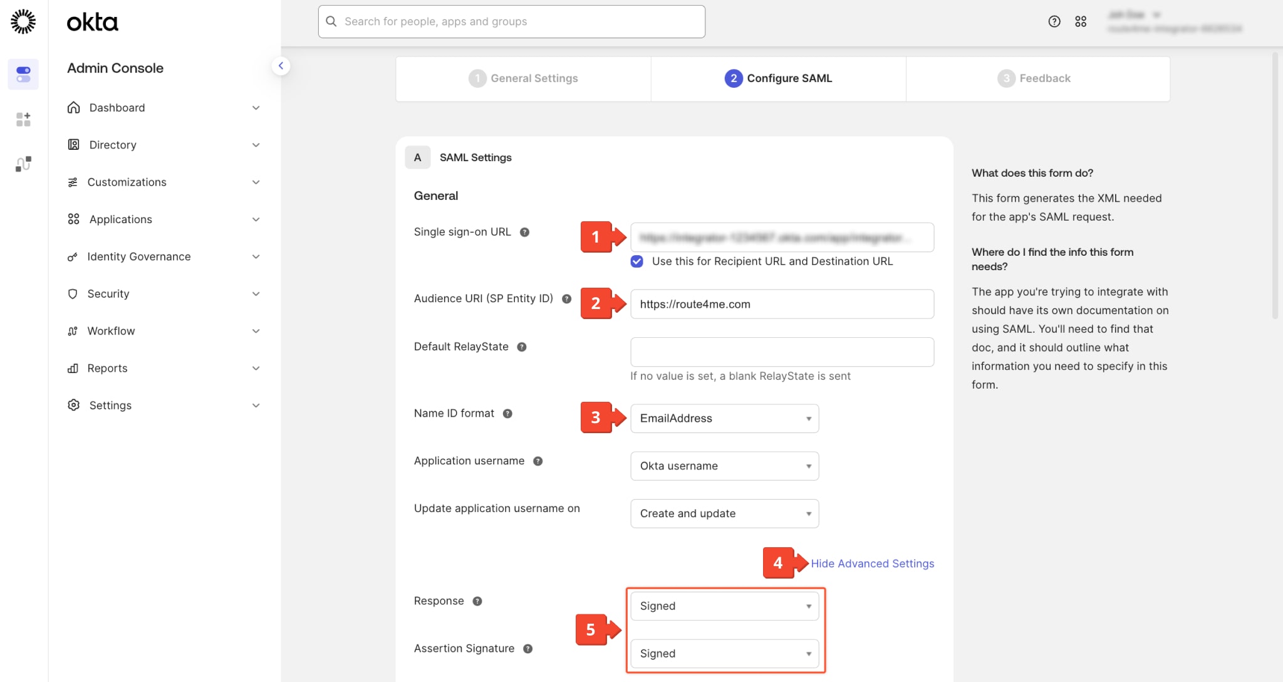
Task: Open the Feedback step tab
Action: (1037, 78)
